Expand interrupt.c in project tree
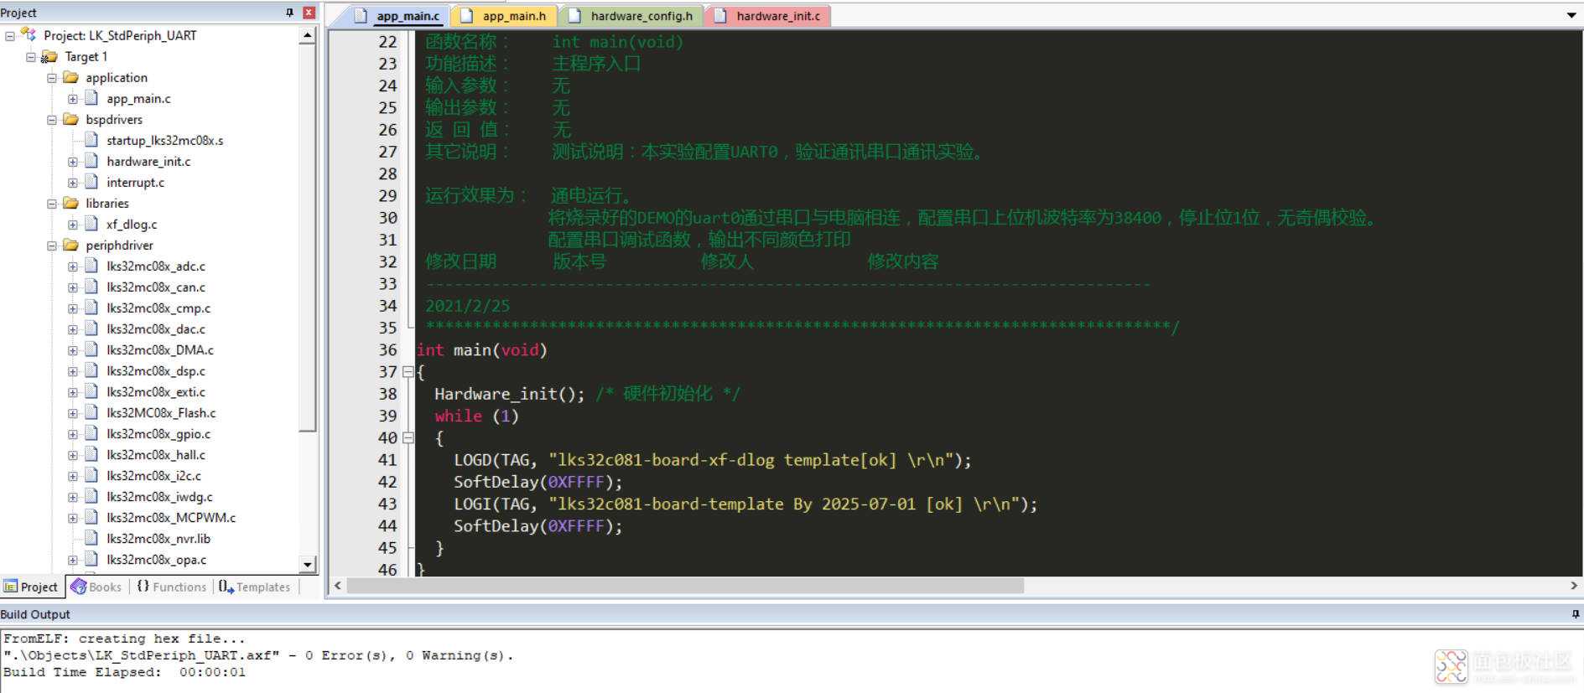The image size is (1584, 693). coord(73,182)
